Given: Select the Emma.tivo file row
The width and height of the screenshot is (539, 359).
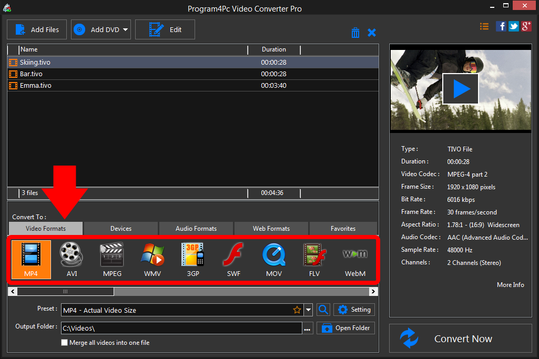Looking at the screenshot, I should pos(193,86).
